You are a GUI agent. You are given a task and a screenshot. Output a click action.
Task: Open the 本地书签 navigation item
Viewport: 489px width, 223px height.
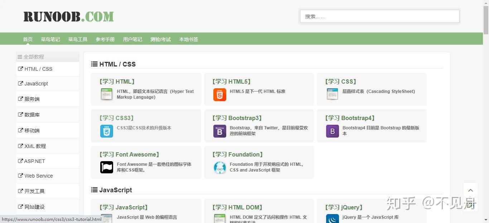click(x=189, y=39)
